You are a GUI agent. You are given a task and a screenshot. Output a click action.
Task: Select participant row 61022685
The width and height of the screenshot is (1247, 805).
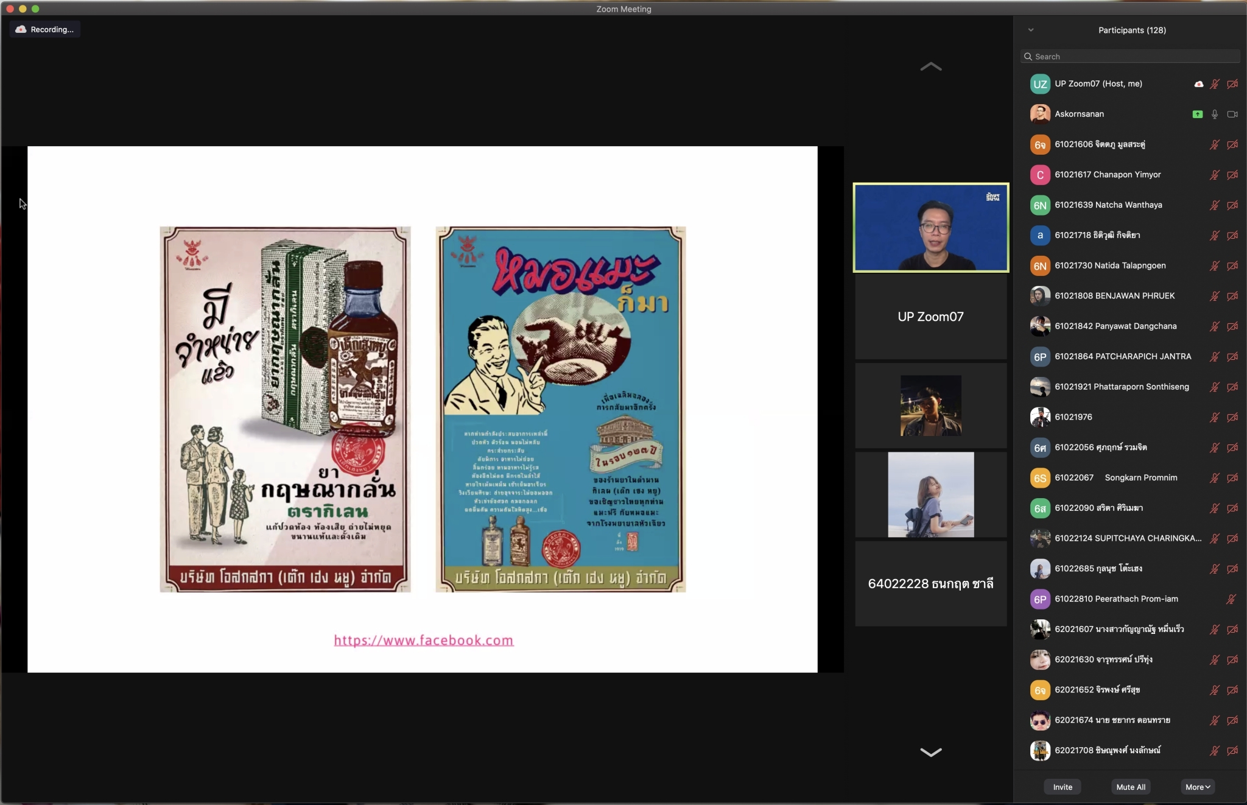(1130, 569)
